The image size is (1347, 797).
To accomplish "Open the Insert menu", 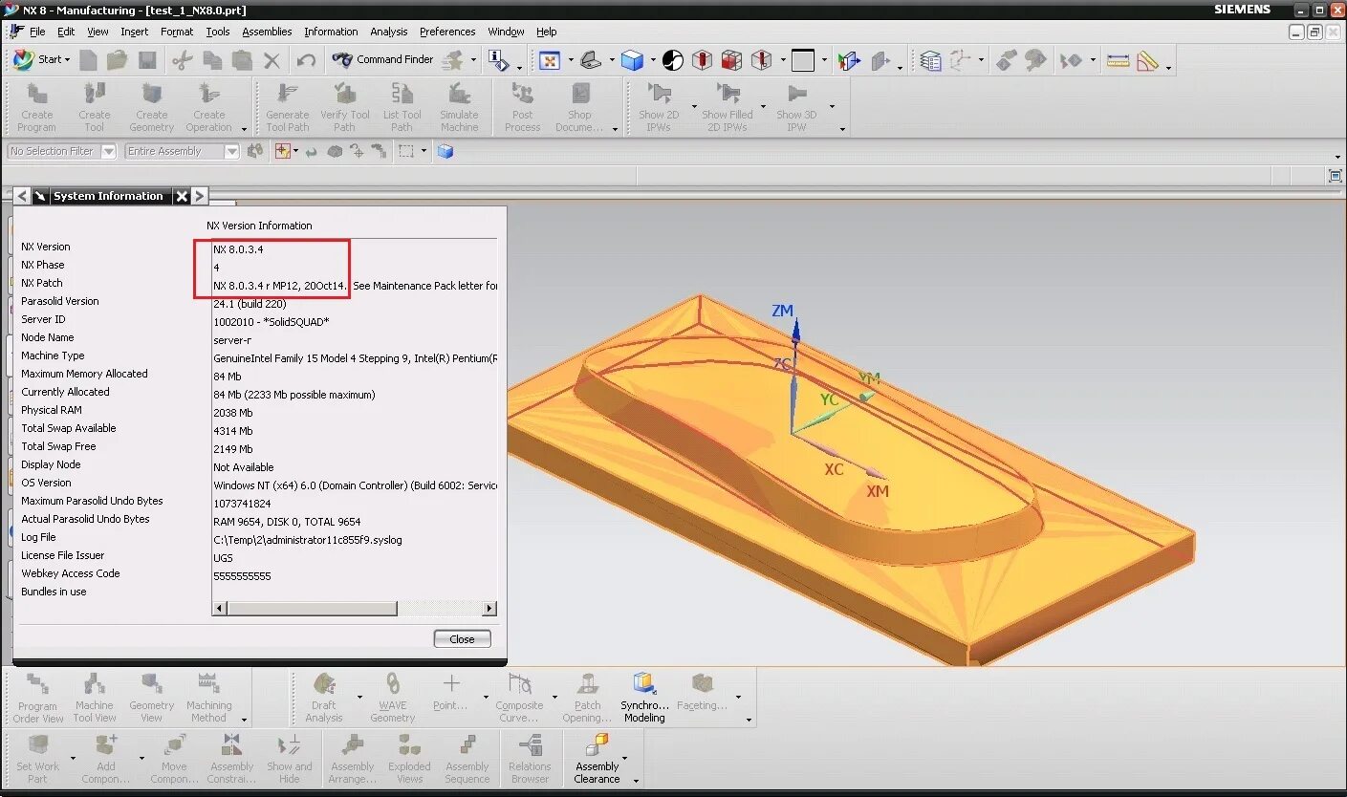I will click(134, 32).
